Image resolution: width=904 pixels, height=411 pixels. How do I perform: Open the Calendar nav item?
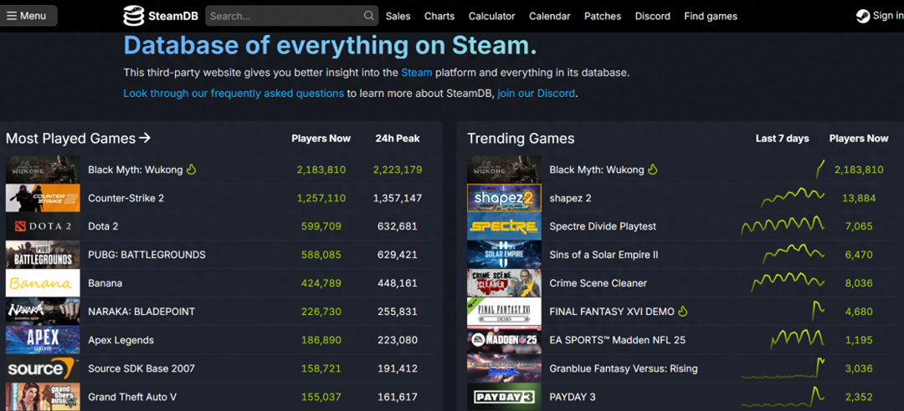click(x=549, y=16)
